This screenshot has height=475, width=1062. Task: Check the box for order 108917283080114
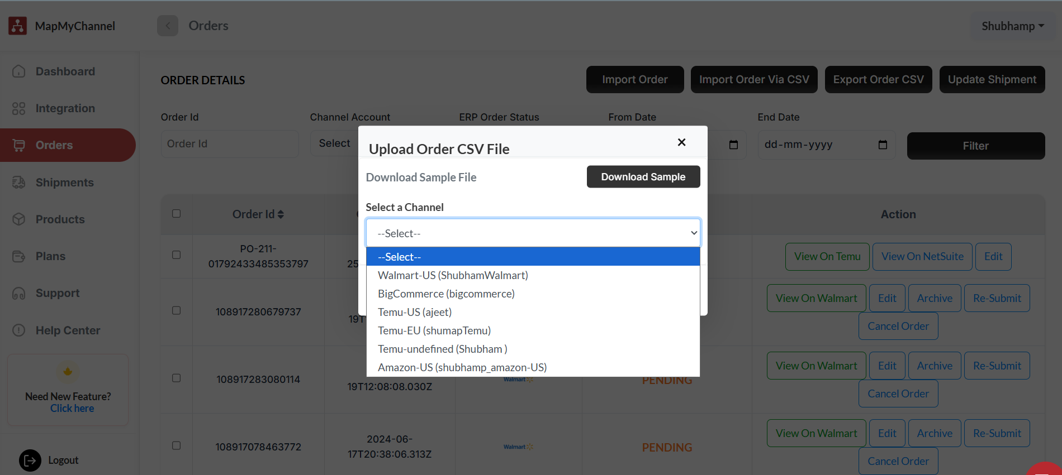click(177, 378)
